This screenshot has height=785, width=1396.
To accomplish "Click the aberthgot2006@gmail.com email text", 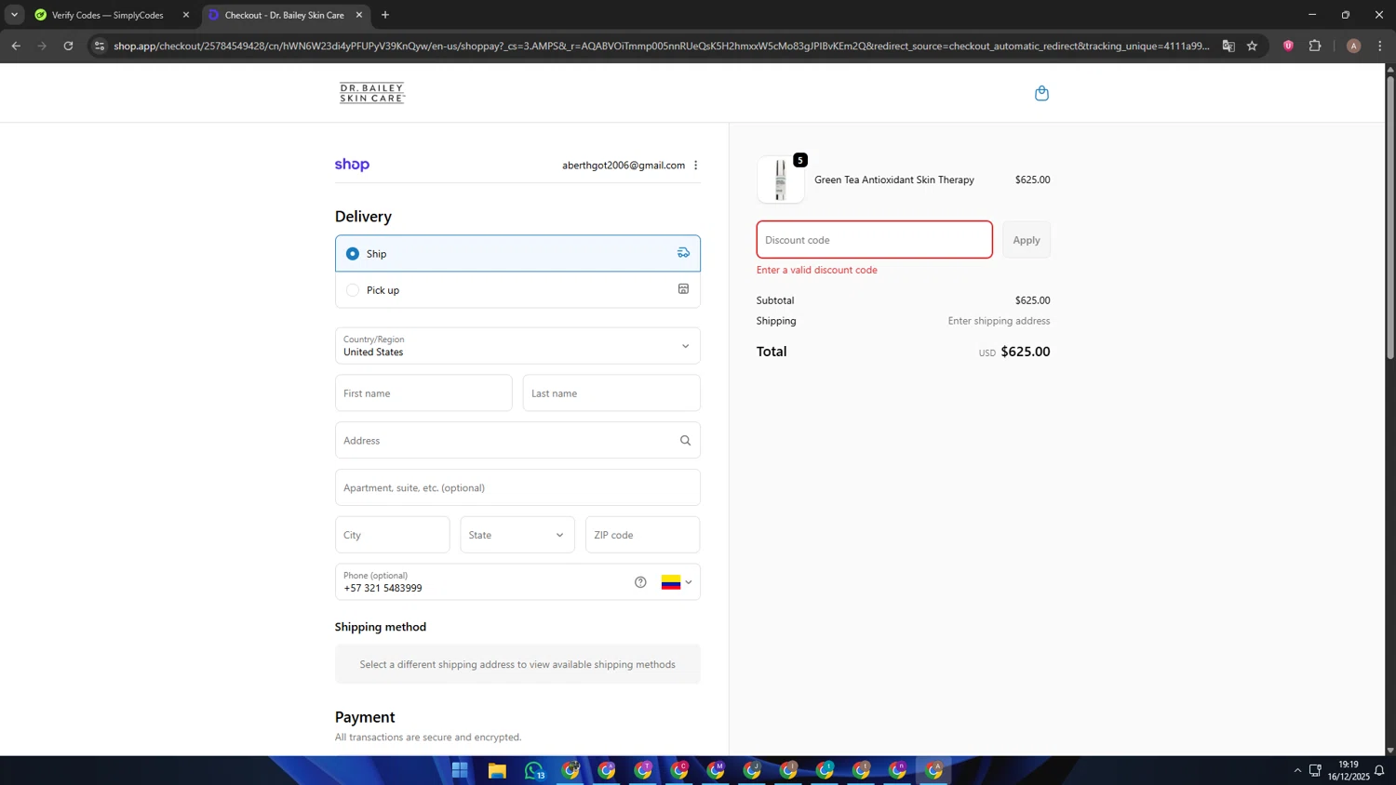I will (x=624, y=166).
